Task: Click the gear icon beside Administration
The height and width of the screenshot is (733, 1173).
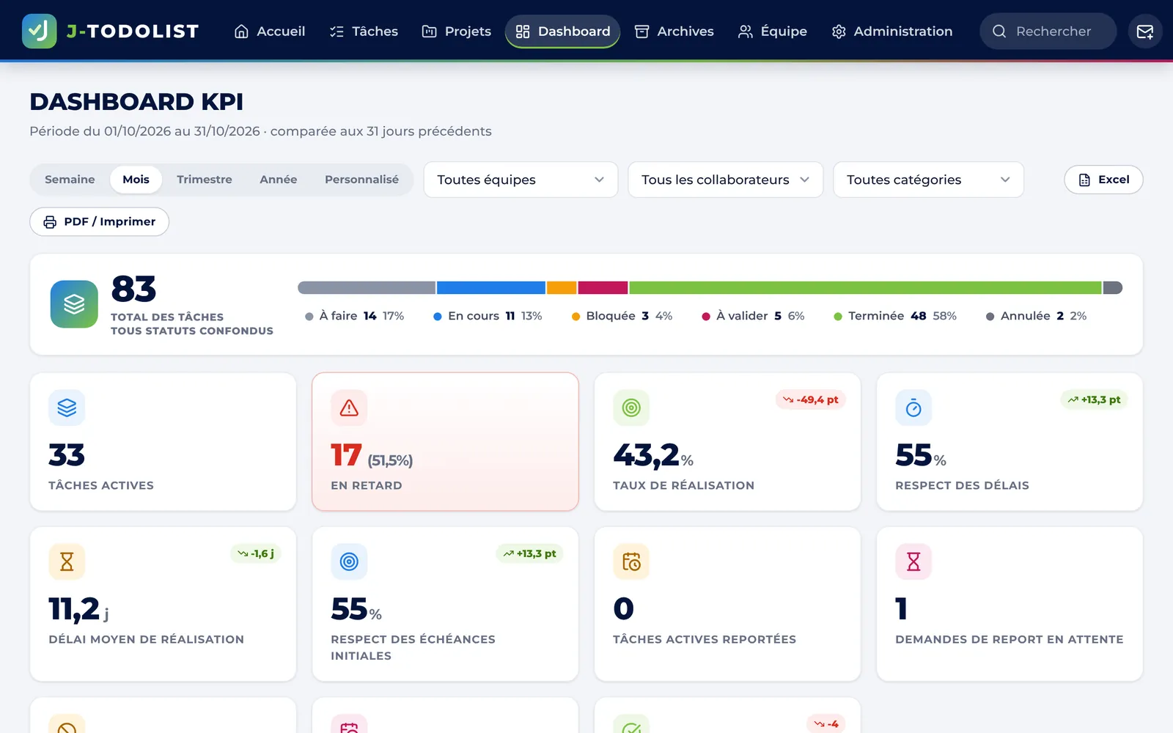Action: tap(839, 32)
